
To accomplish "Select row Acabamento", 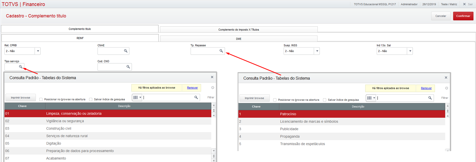I will (108, 158).
